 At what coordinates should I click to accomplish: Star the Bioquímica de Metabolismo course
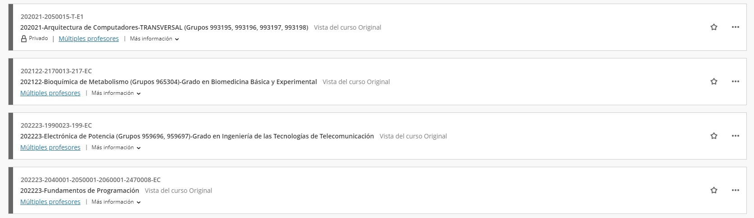713,81
